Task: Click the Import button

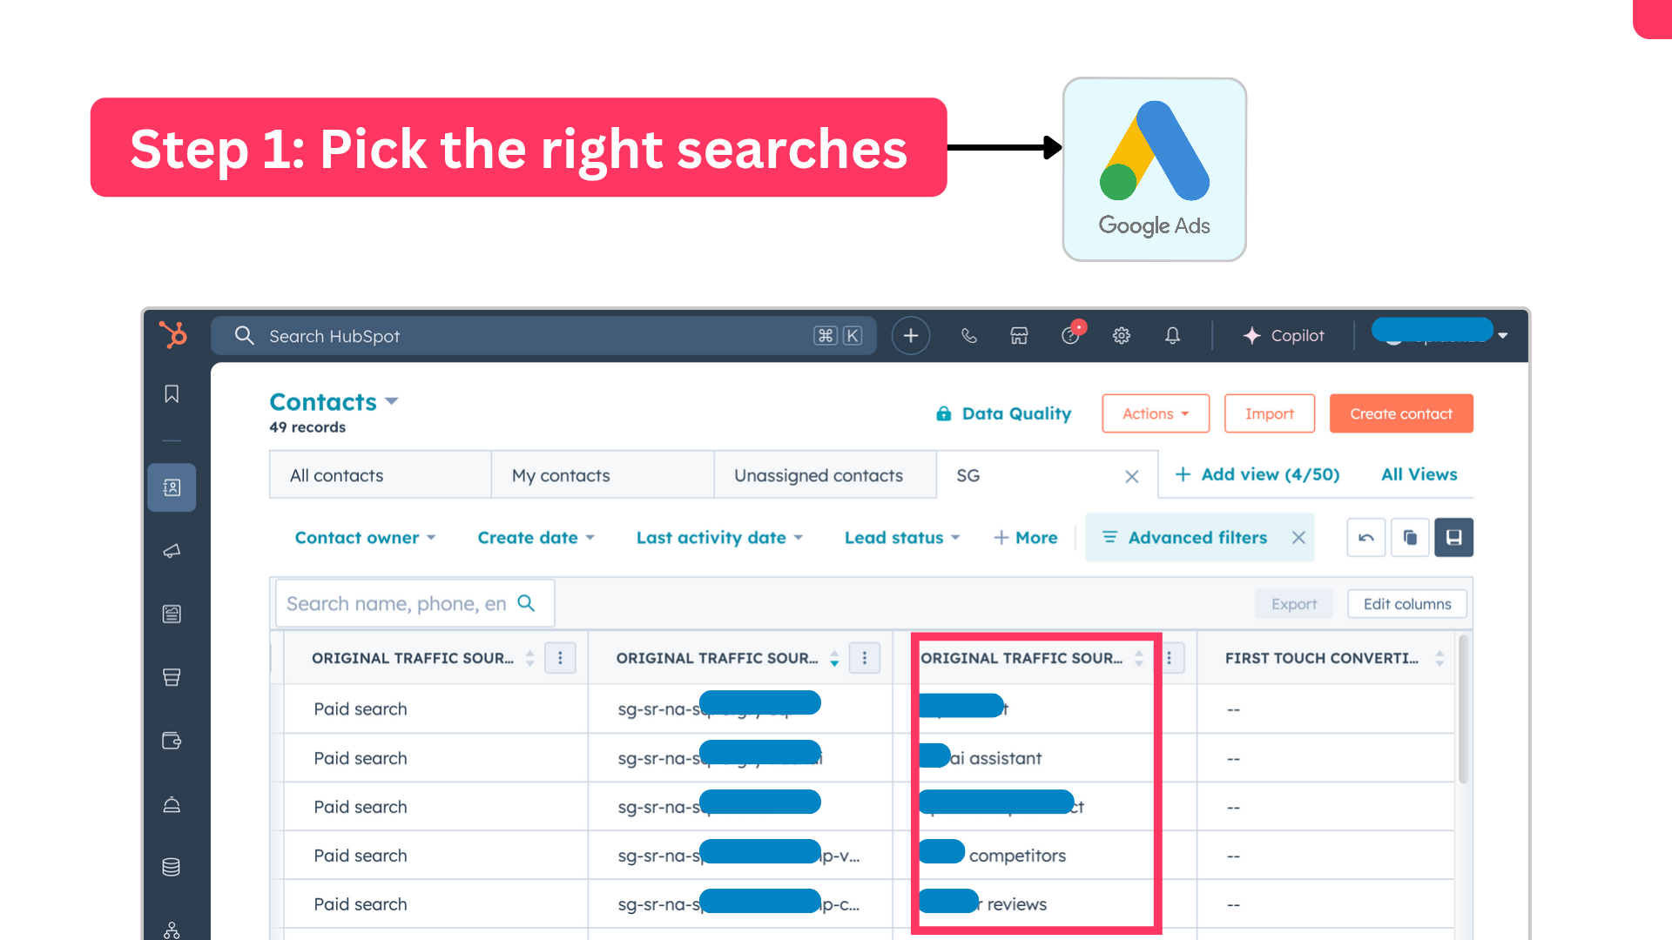Action: (x=1269, y=413)
